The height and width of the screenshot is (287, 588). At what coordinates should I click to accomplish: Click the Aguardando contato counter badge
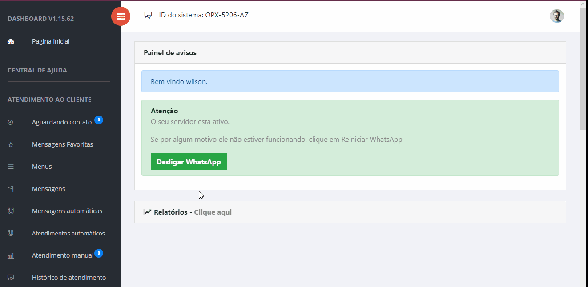[99, 120]
